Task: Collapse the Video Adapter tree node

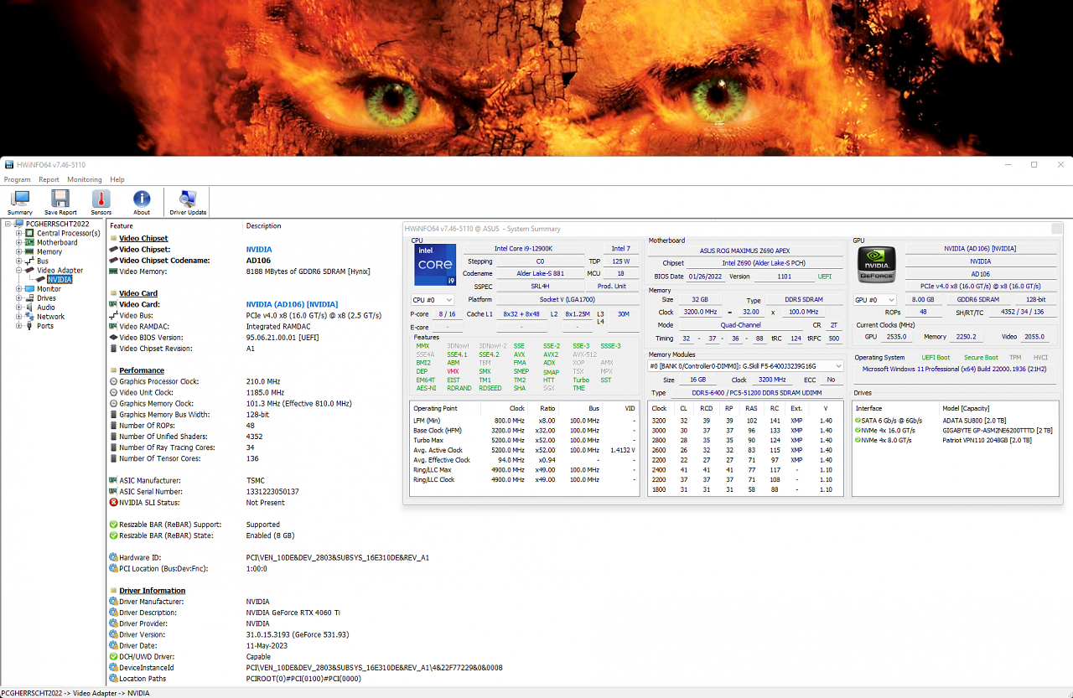Action: [19, 271]
